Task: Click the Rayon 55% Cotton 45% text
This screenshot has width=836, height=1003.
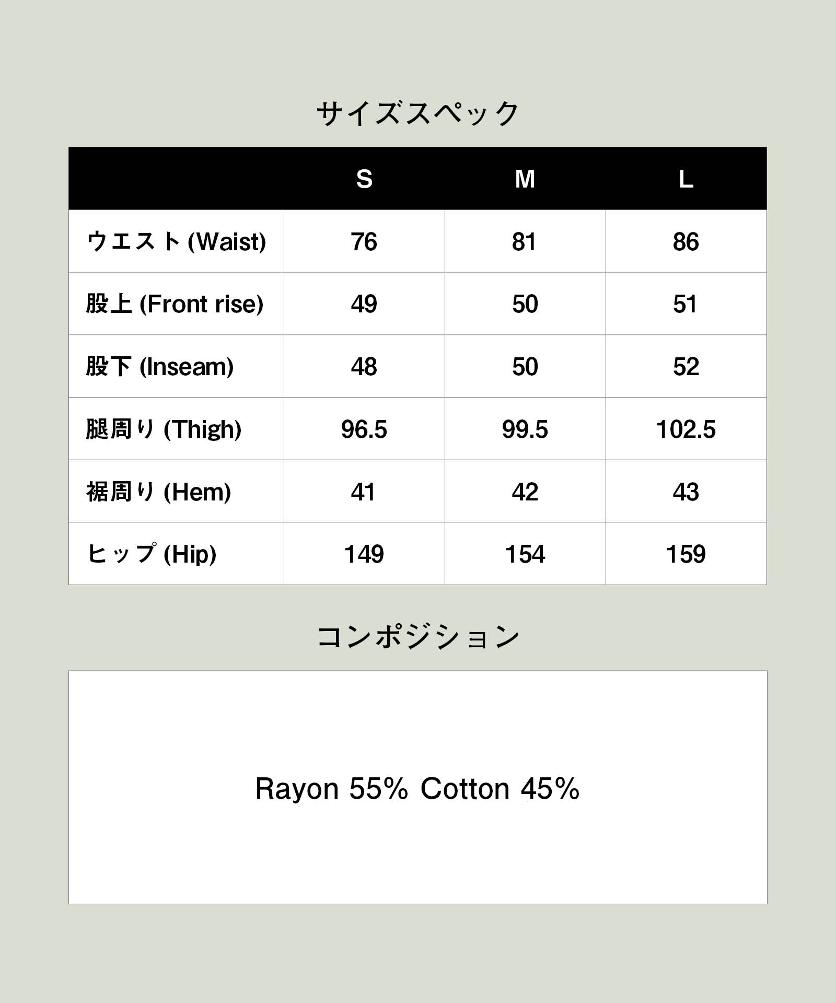Action: click(x=417, y=788)
